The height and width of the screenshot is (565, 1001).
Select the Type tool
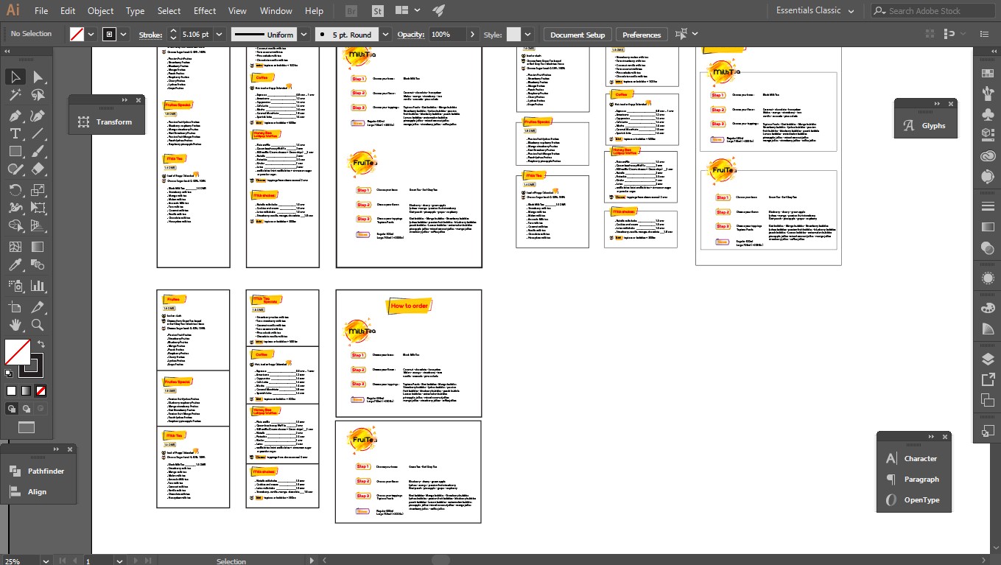point(15,133)
